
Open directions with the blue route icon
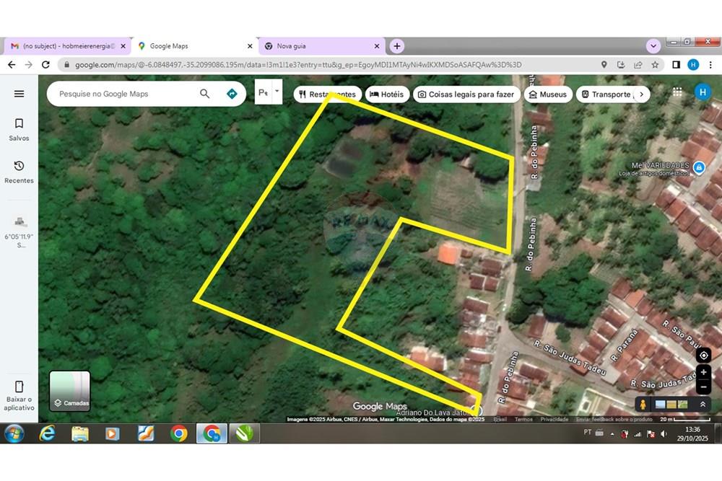pyautogui.click(x=232, y=94)
